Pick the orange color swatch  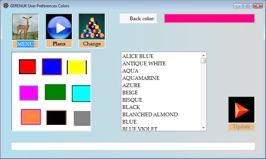pos(31,117)
